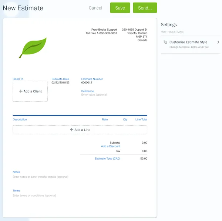
Task: Click the plus icon in Add a Client
Action: coord(21,91)
